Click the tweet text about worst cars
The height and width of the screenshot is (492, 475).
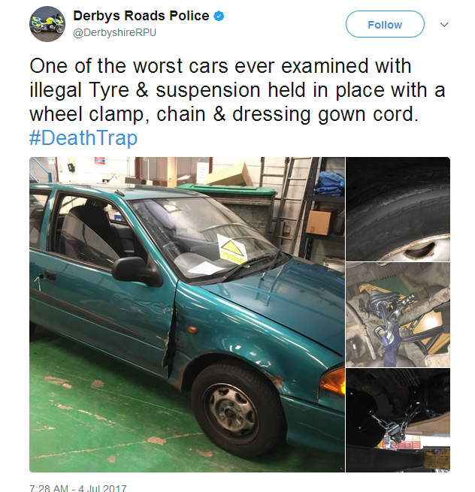coord(237,90)
